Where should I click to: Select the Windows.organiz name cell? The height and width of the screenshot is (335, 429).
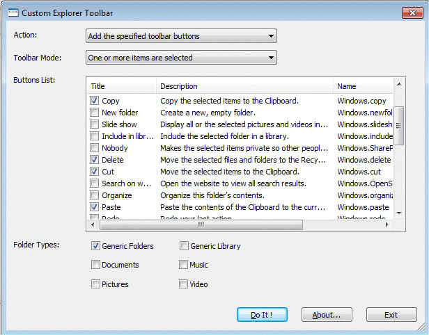click(x=365, y=195)
